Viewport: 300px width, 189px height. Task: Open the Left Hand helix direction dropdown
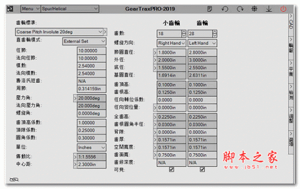pos(202,43)
